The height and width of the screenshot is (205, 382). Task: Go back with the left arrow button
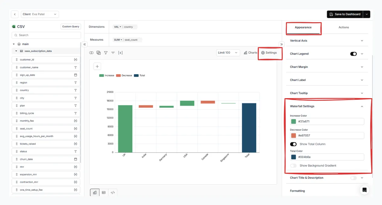pyautogui.click(x=15, y=14)
